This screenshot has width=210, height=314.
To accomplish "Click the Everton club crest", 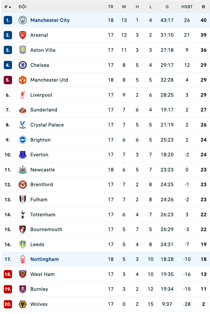I will [23, 155].
